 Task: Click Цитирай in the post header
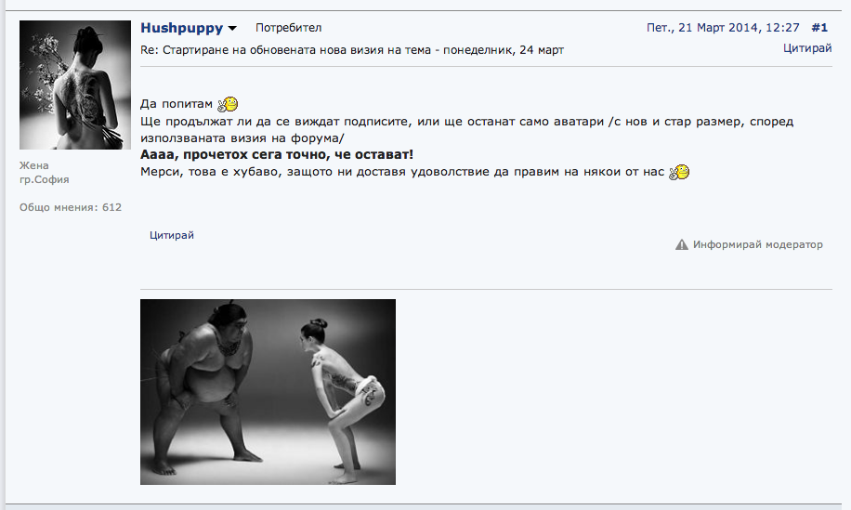coord(807,48)
